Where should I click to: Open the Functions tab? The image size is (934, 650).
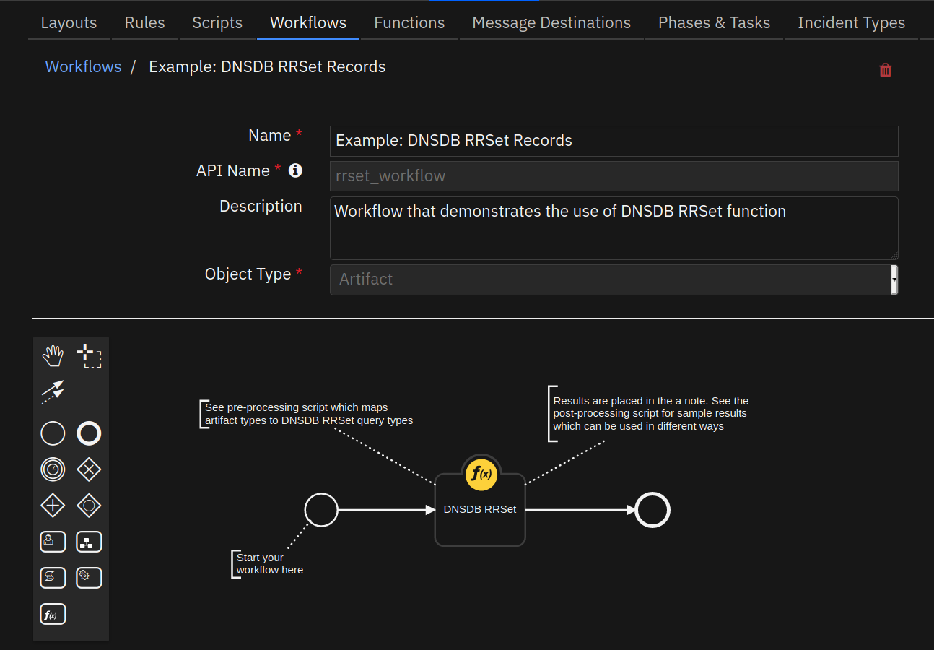(x=409, y=22)
